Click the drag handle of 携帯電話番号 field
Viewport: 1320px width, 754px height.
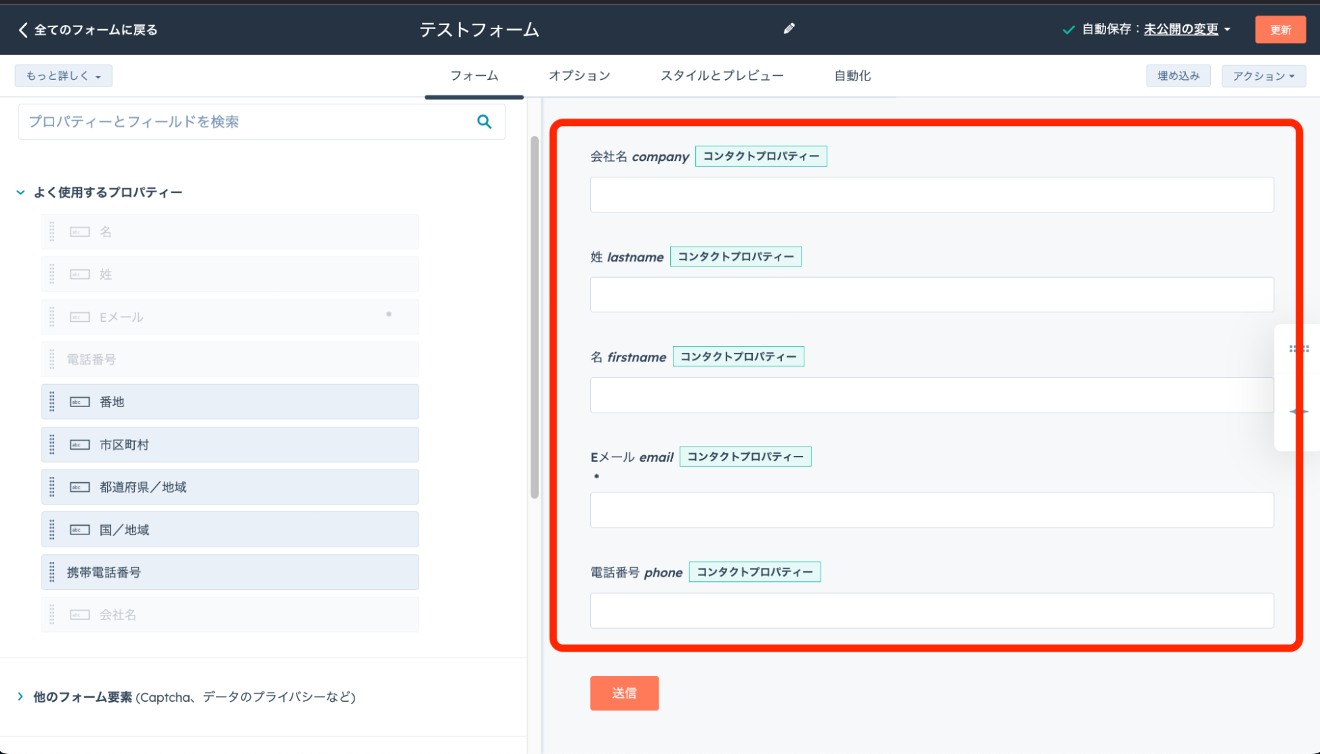[x=52, y=573]
